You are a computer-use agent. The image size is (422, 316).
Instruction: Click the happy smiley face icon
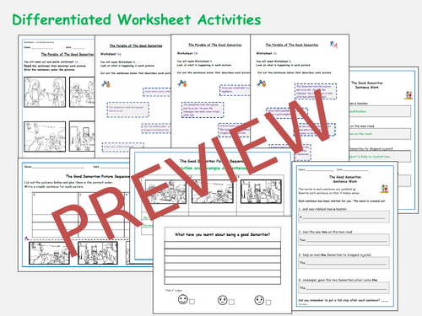point(183,299)
